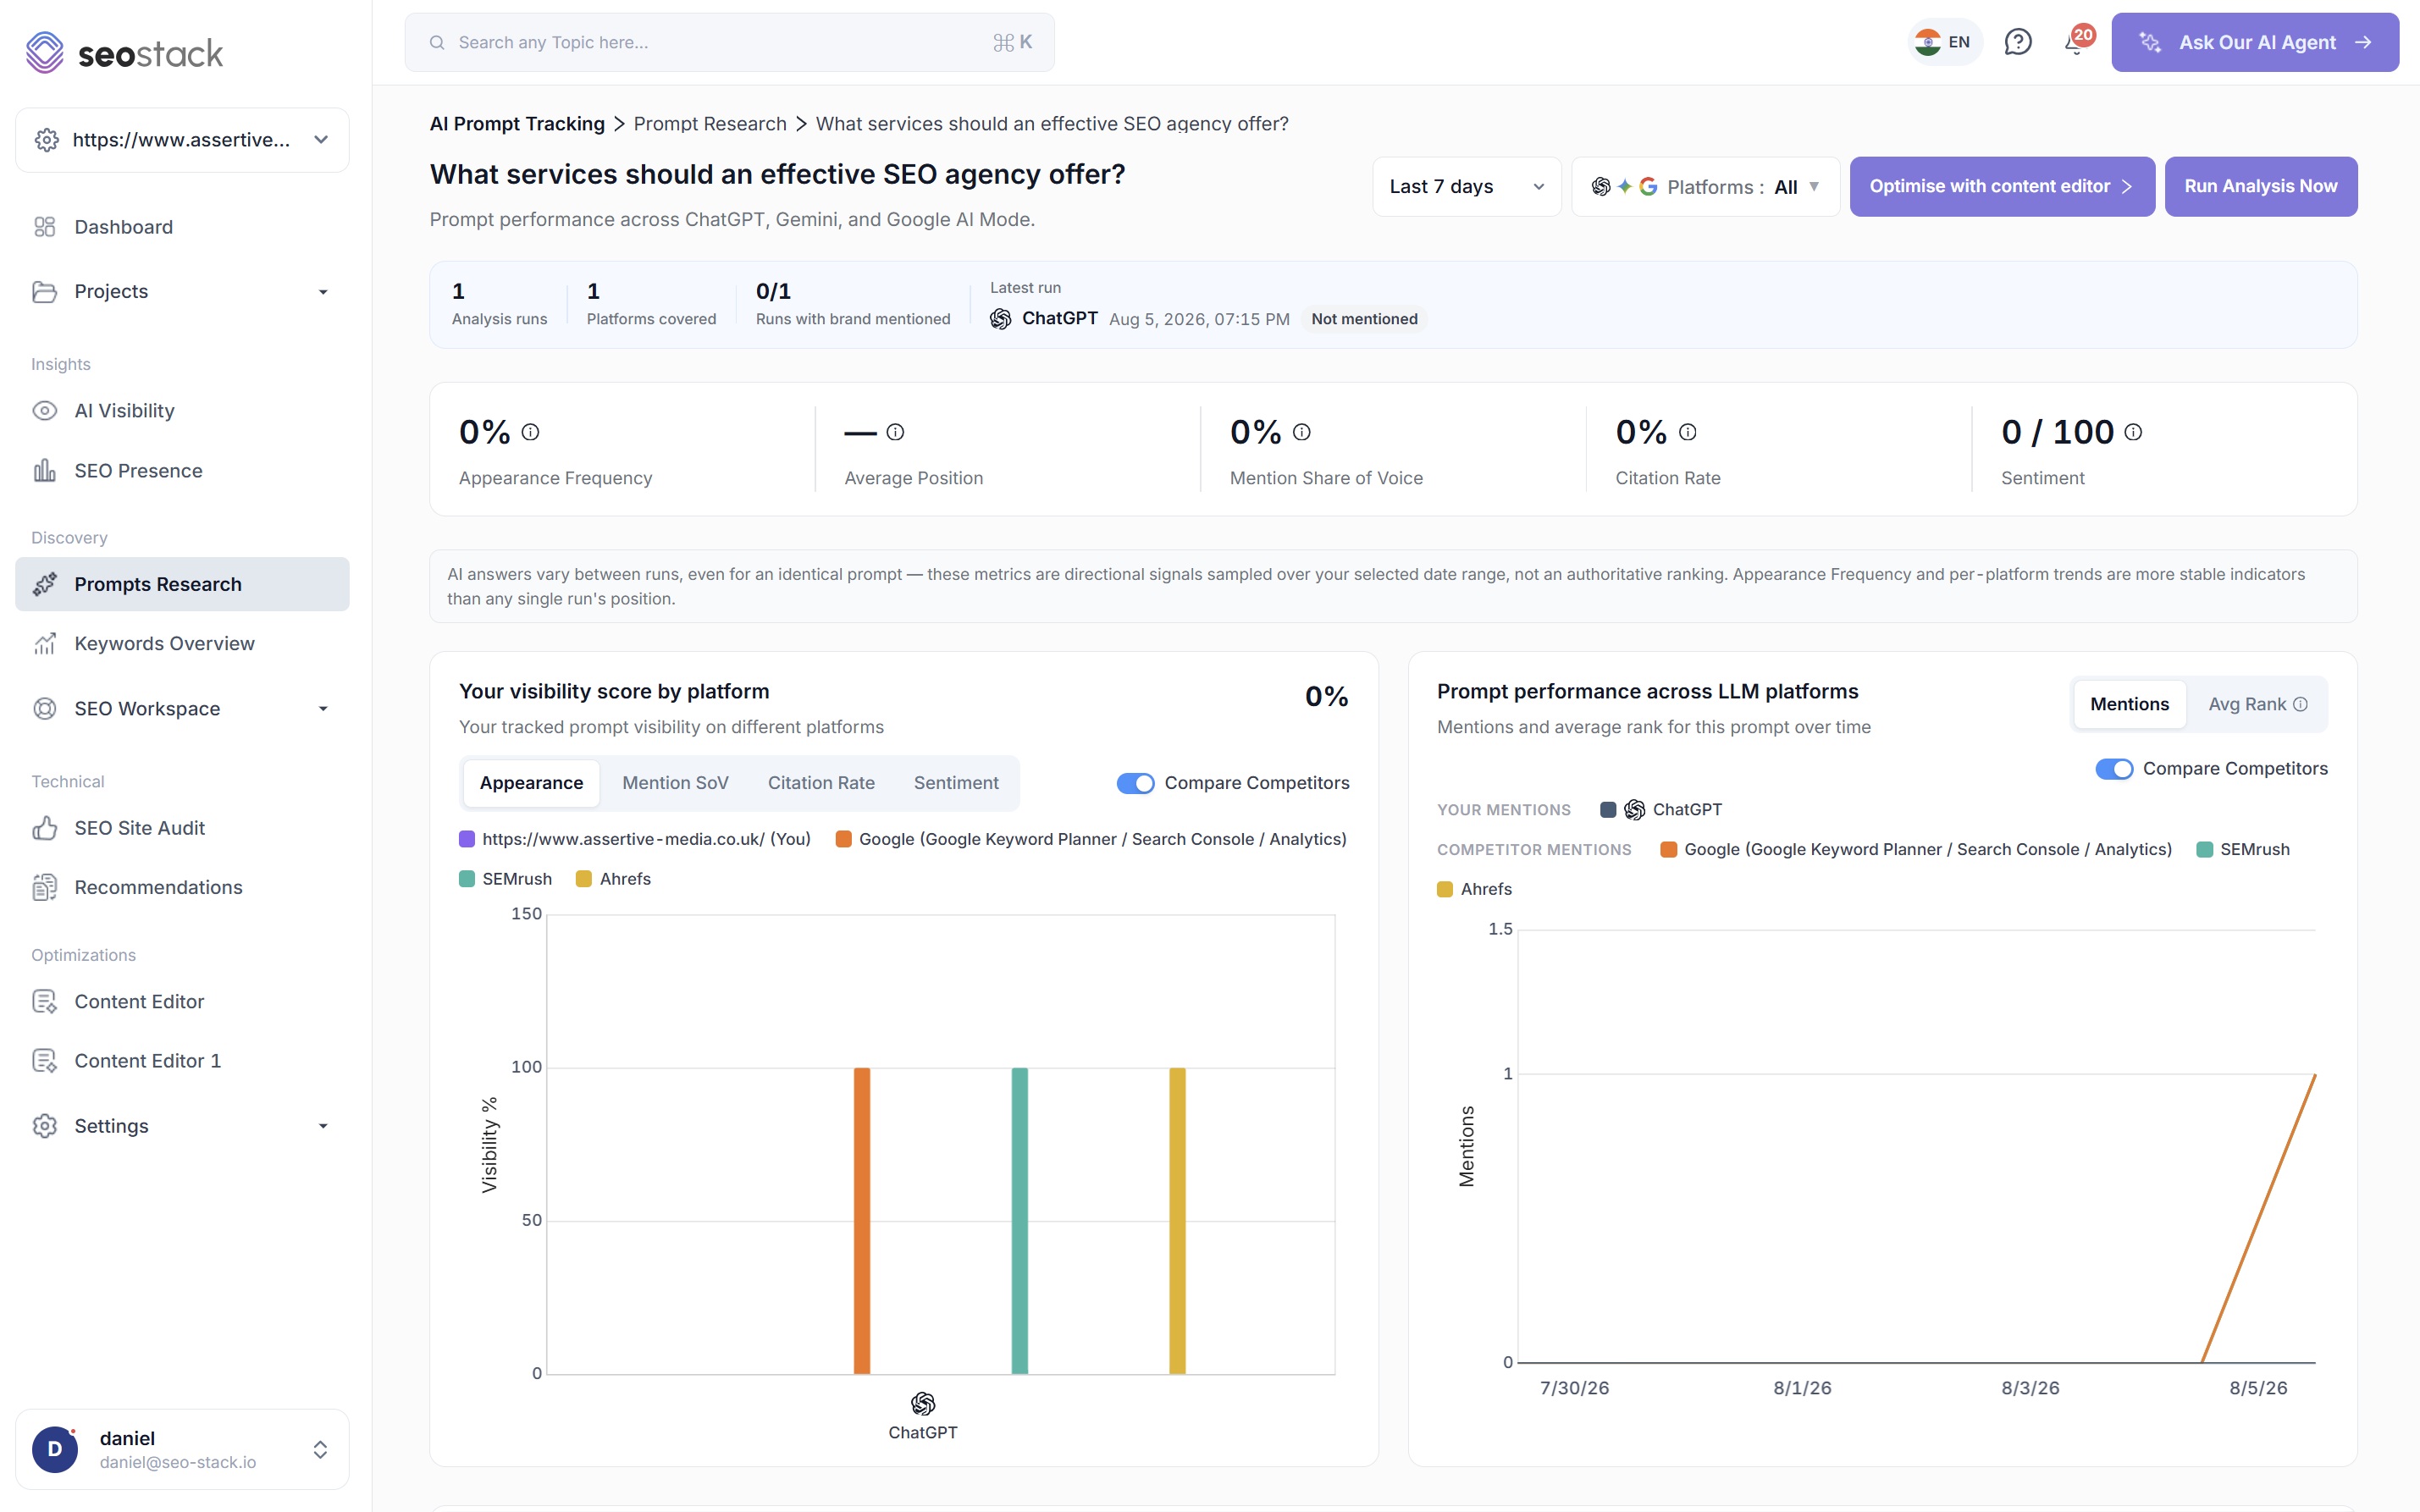
Task: Click the info icon beside Mention Share of Voice
Action: pos(1301,432)
